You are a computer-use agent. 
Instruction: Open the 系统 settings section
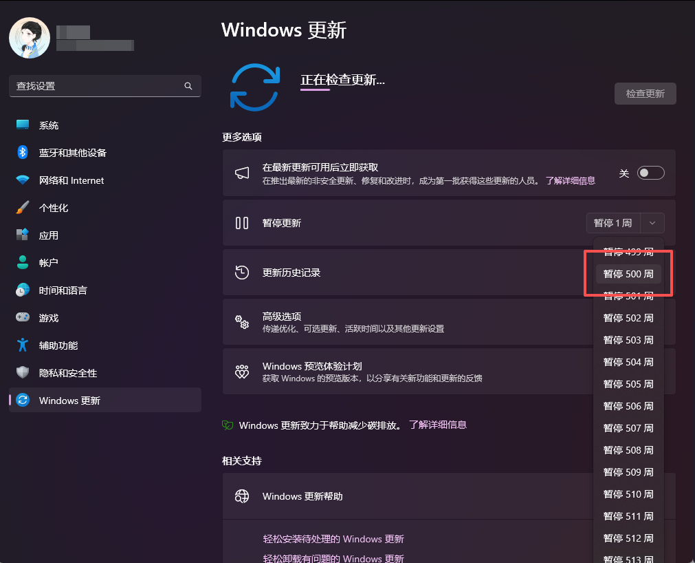48,125
